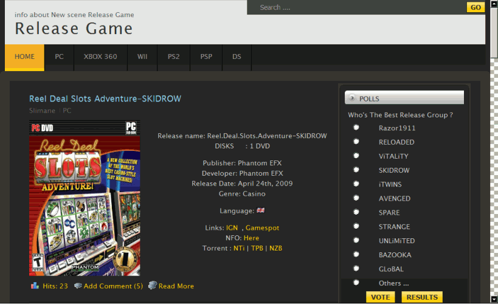Open the DS tab
Viewport: 498px width, 304px height.
coord(237,57)
